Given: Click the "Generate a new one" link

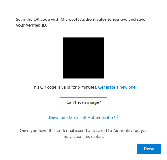Looking at the screenshot, I should (117, 87).
